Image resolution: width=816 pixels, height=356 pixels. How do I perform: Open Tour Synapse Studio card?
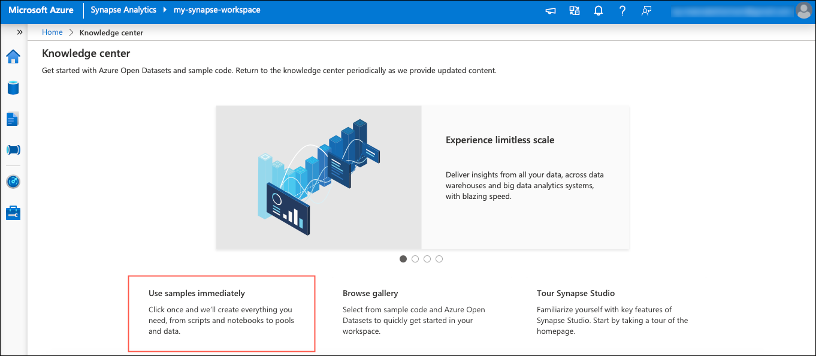click(x=612, y=313)
